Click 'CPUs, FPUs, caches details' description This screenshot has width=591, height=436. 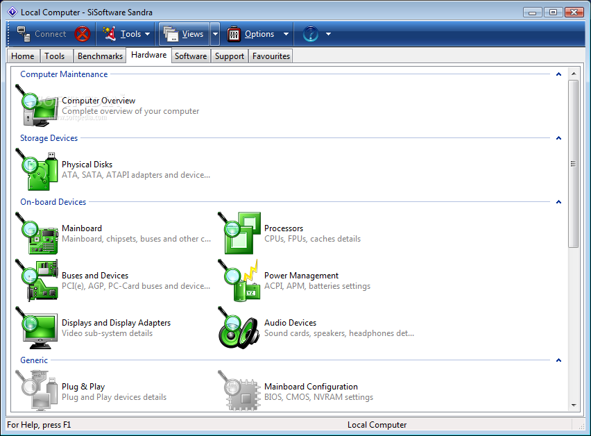(x=312, y=239)
